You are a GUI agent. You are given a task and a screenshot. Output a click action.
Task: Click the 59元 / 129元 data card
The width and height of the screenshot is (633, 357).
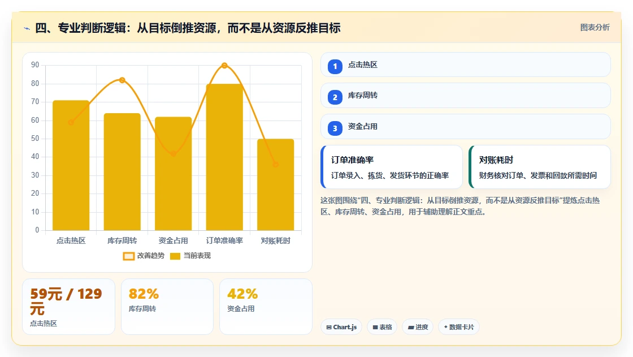68,307
